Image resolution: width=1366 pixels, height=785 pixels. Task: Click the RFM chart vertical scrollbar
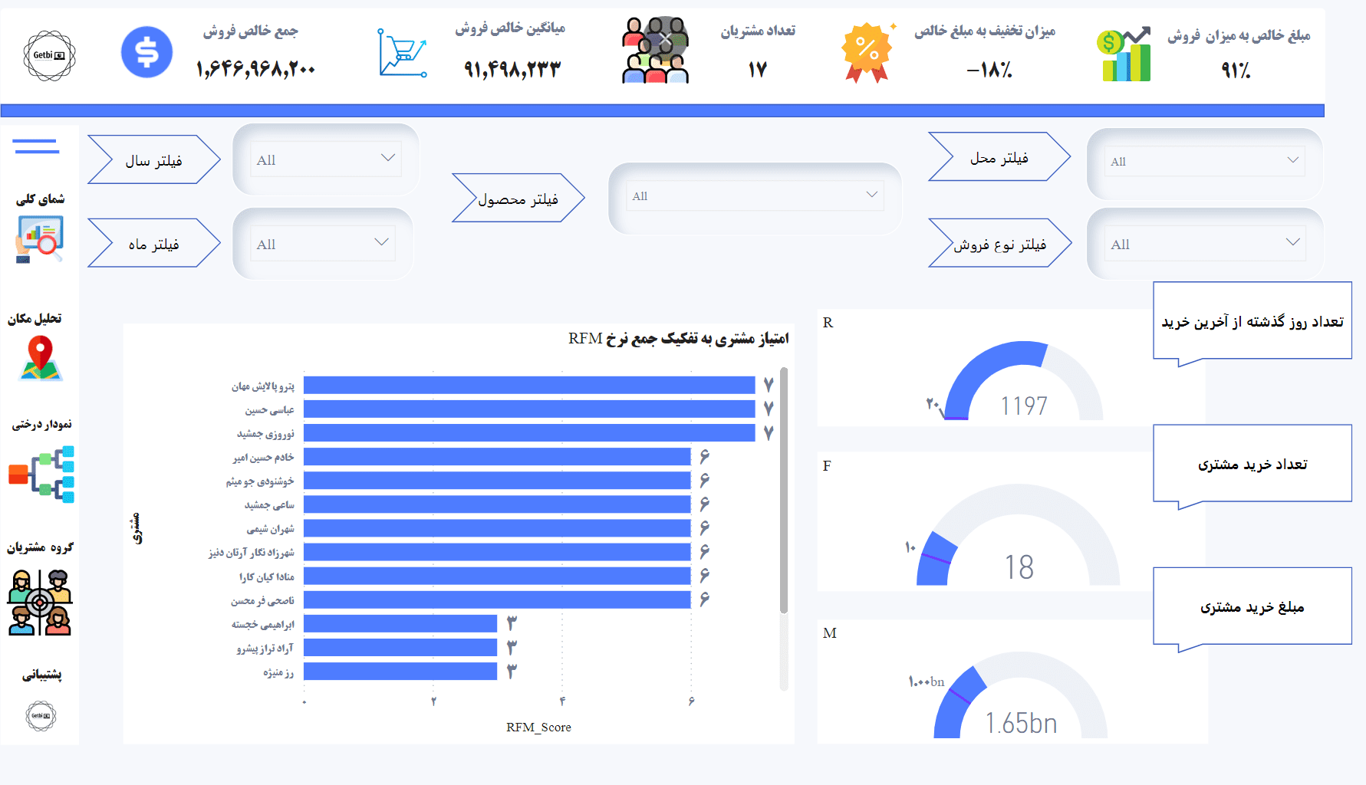point(784,491)
